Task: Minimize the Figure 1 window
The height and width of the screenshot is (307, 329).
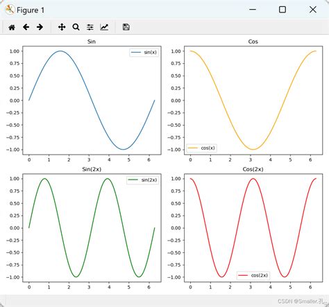Action: (253, 10)
